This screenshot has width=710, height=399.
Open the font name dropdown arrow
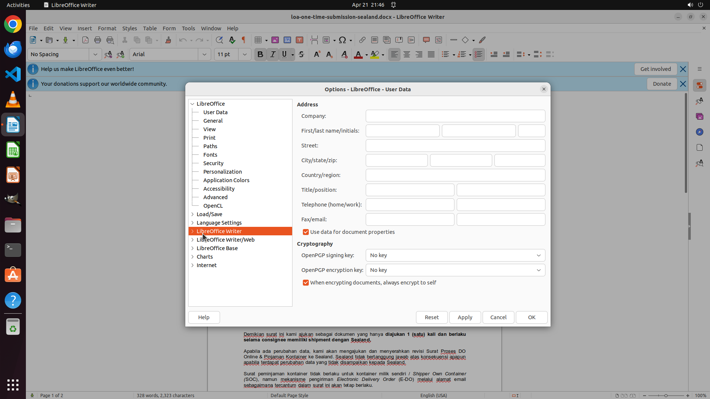pyautogui.click(x=204, y=54)
